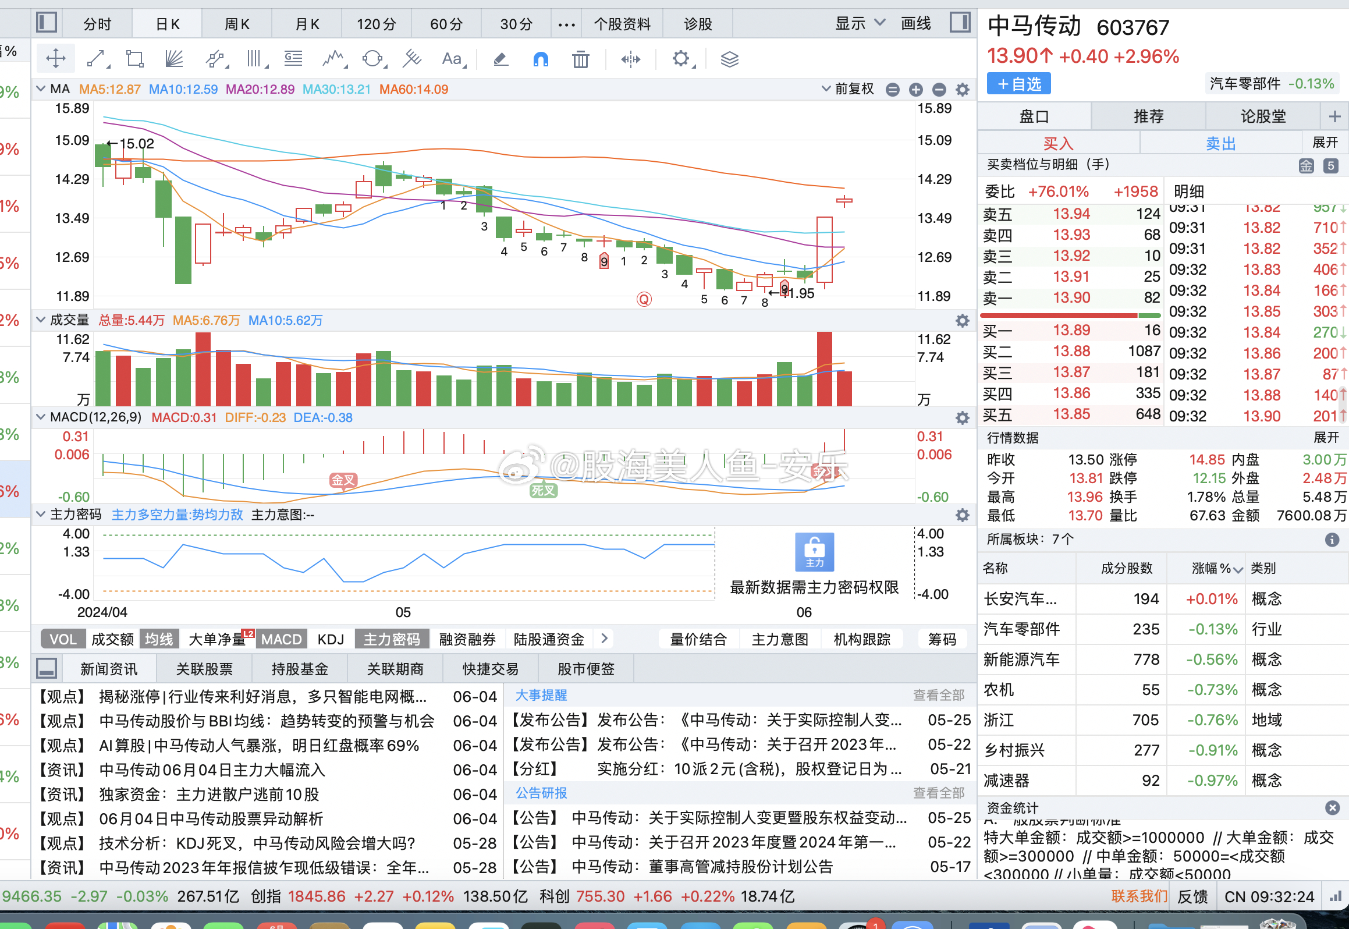Open more timeframes ellipsis menu
The image size is (1349, 929).
click(x=566, y=24)
